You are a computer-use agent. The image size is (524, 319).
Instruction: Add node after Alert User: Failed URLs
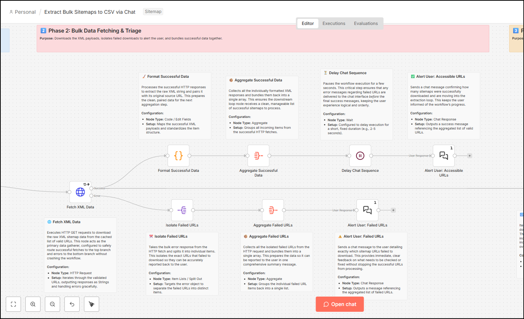[x=393, y=210]
